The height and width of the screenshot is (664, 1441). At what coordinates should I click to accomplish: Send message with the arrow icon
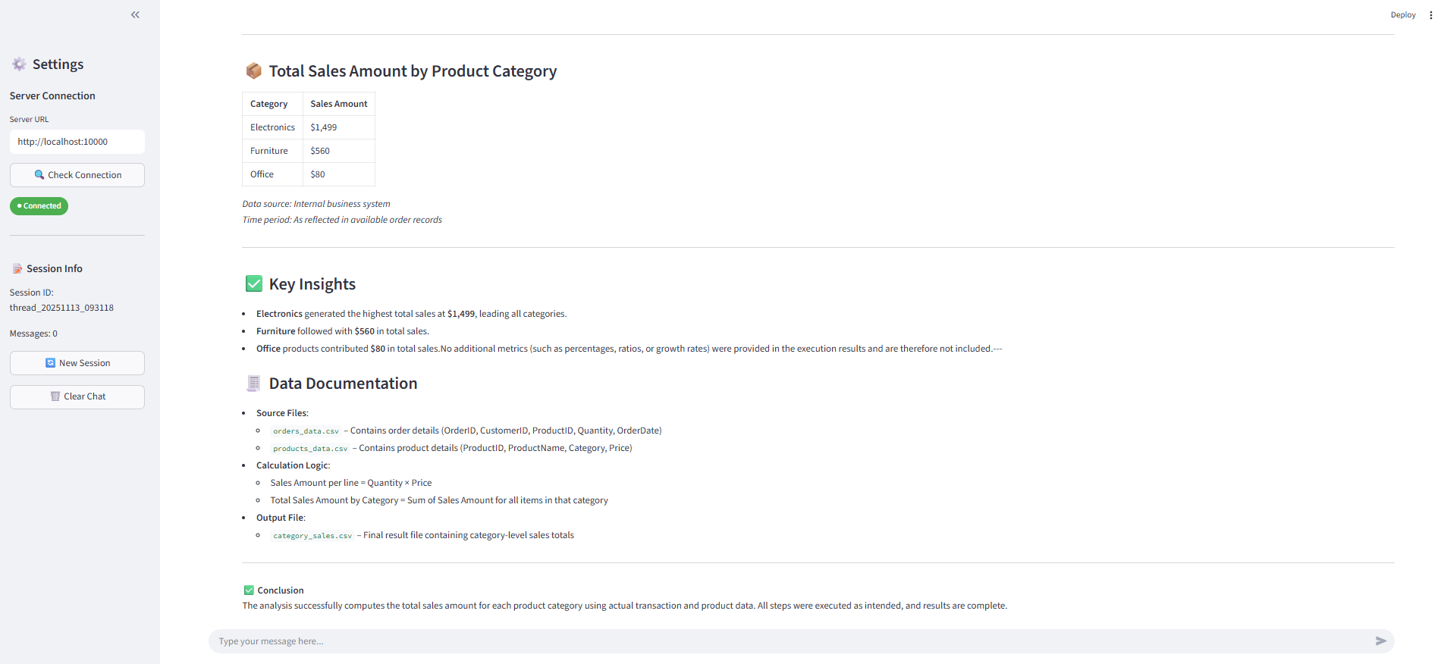[x=1380, y=641]
